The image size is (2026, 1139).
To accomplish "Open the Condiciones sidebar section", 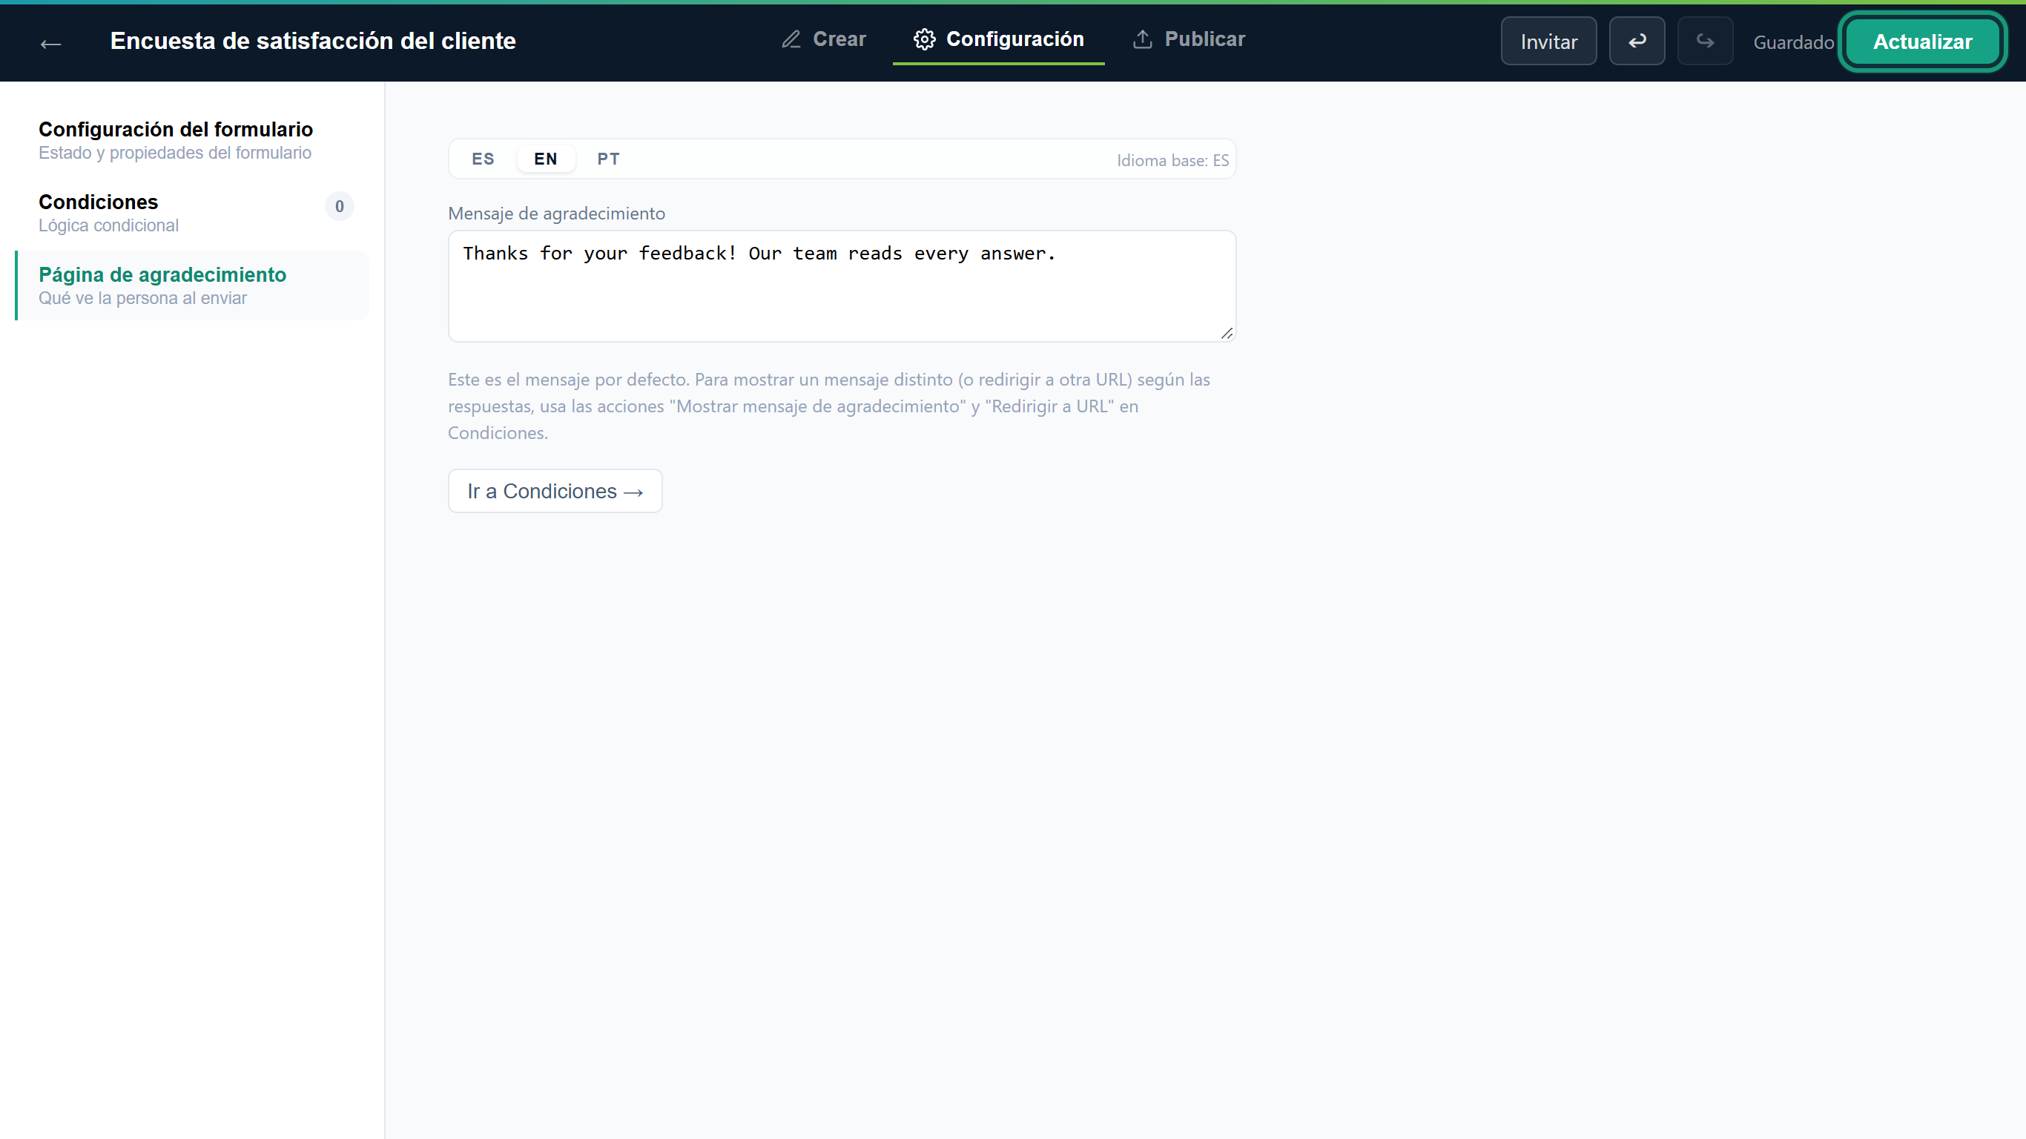I will click(x=191, y=212).
